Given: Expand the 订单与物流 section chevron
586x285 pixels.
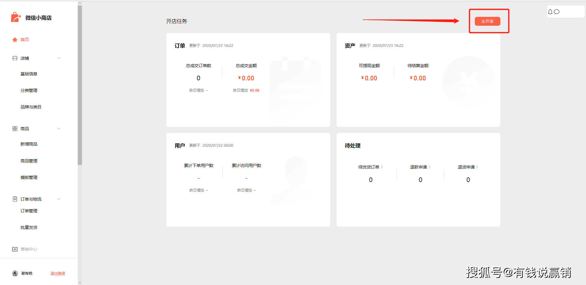Looking at the screenshot, I should 59,199.
